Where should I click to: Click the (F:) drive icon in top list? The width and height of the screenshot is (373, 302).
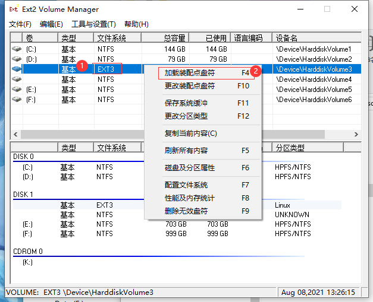17,100
